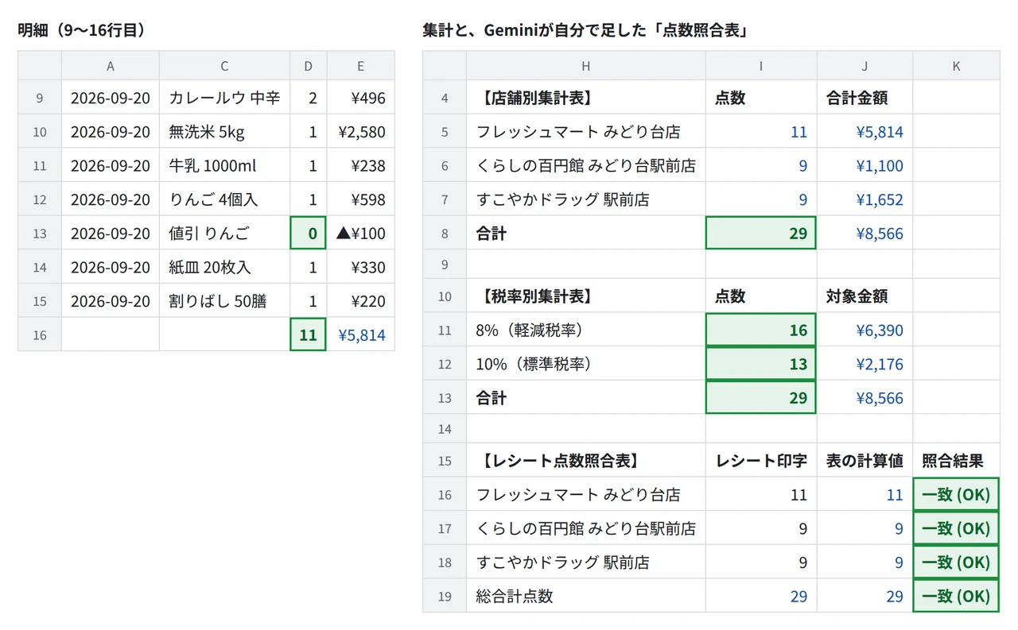The width and height of the screenshot is (1018, 630).
Task: Select the '牛乳 1000ml' cell
Action: (x=224, y=165)
